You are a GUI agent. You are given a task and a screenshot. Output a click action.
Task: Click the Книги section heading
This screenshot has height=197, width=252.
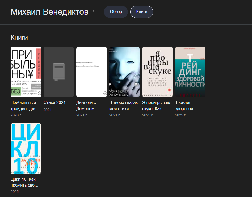[x=19, y=38]
